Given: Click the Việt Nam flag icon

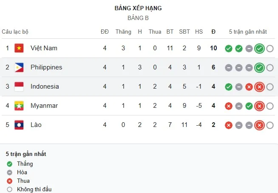Looking at the screenshot, I should 19,48.
